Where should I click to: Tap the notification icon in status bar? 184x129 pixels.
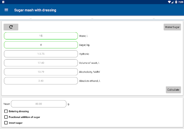click(3, 2)
